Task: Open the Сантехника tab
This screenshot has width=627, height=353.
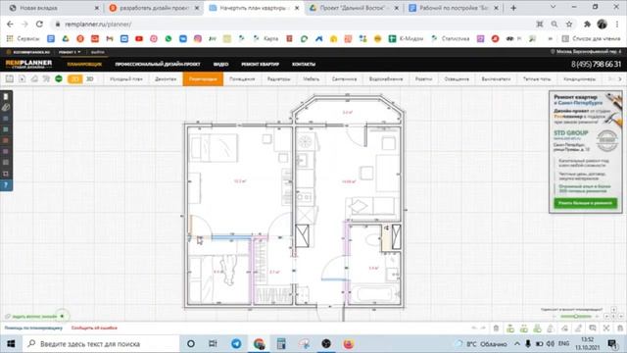Action: 344,79
